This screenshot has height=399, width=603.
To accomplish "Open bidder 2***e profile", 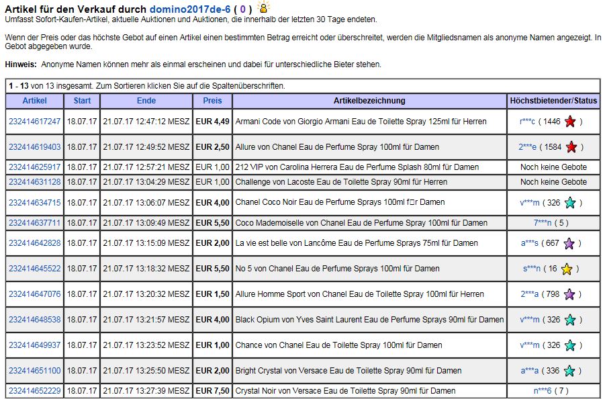I will [527, 147].
